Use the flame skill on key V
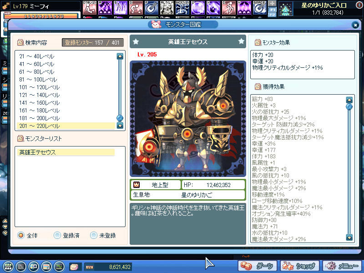The image size is (364, 273). [x=244, y=8]
